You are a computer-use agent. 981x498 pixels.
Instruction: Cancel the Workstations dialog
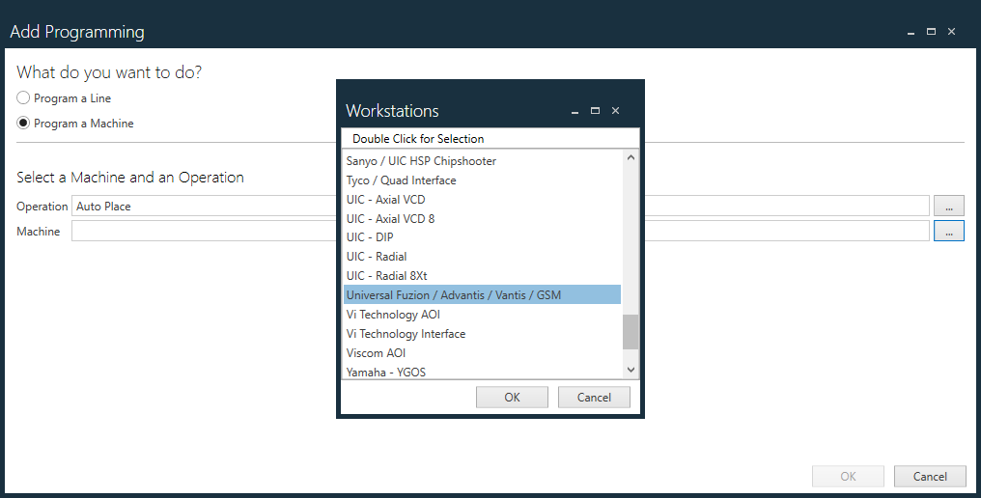[x=594, y=397]
